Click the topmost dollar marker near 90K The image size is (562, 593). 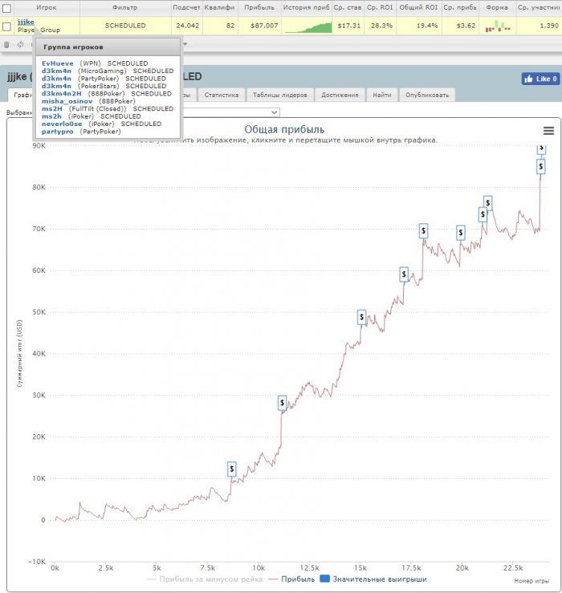541,148
